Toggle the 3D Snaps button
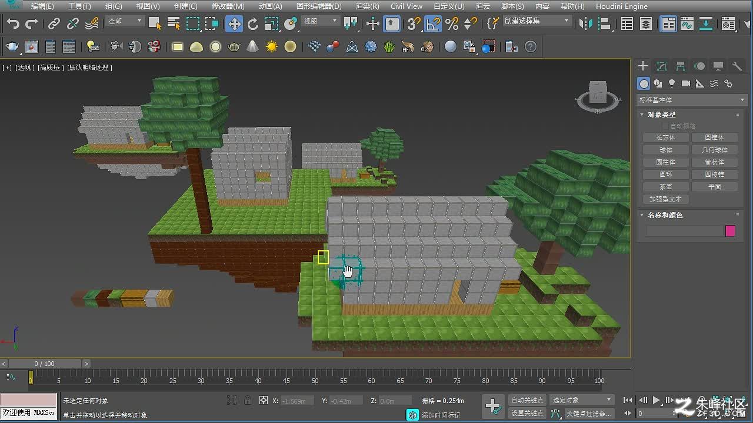Screen dimensions: 753x423 (414, 23)
